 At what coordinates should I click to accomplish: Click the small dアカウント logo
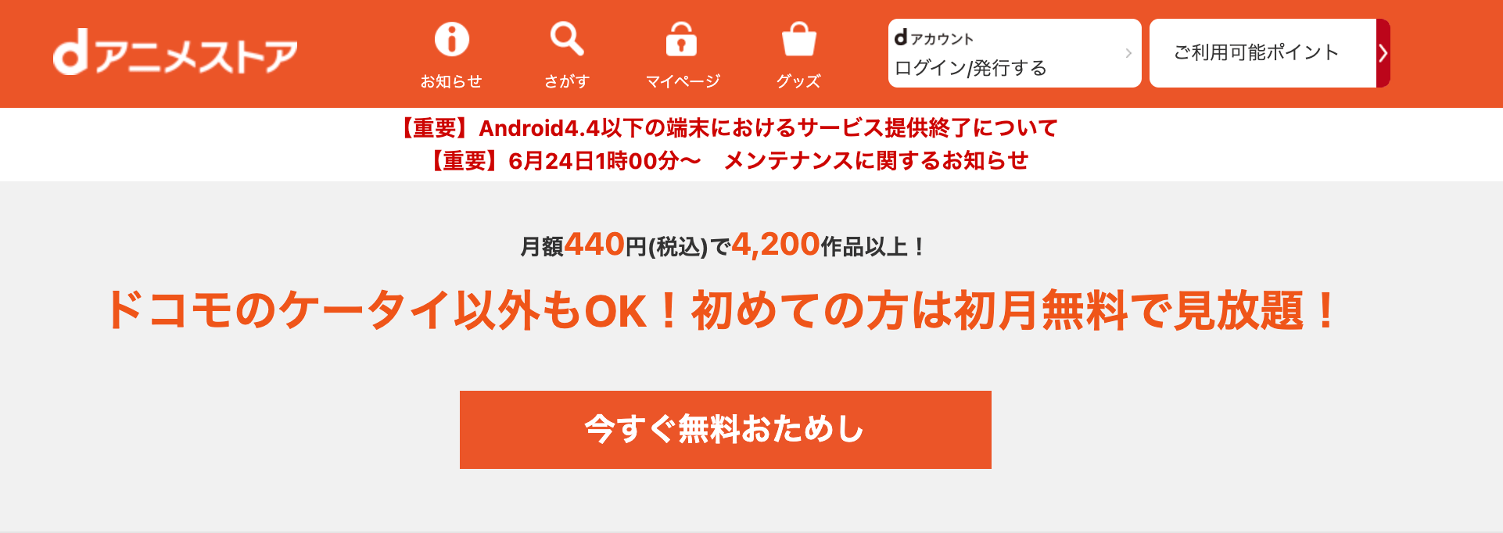point(934,38)
